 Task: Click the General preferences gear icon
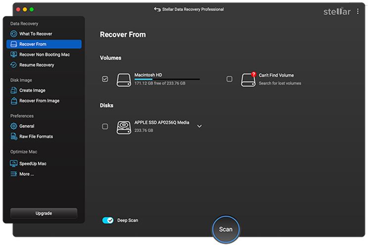14,126
